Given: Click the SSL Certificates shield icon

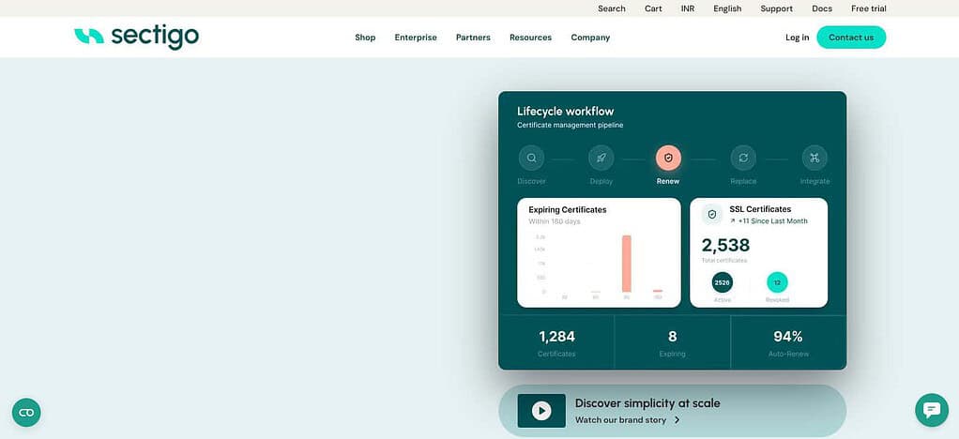Looking at the screenshot, I should coord(712,215).
